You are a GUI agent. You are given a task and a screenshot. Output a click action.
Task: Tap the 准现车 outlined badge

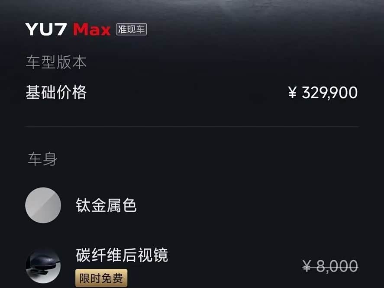[132, 29]
